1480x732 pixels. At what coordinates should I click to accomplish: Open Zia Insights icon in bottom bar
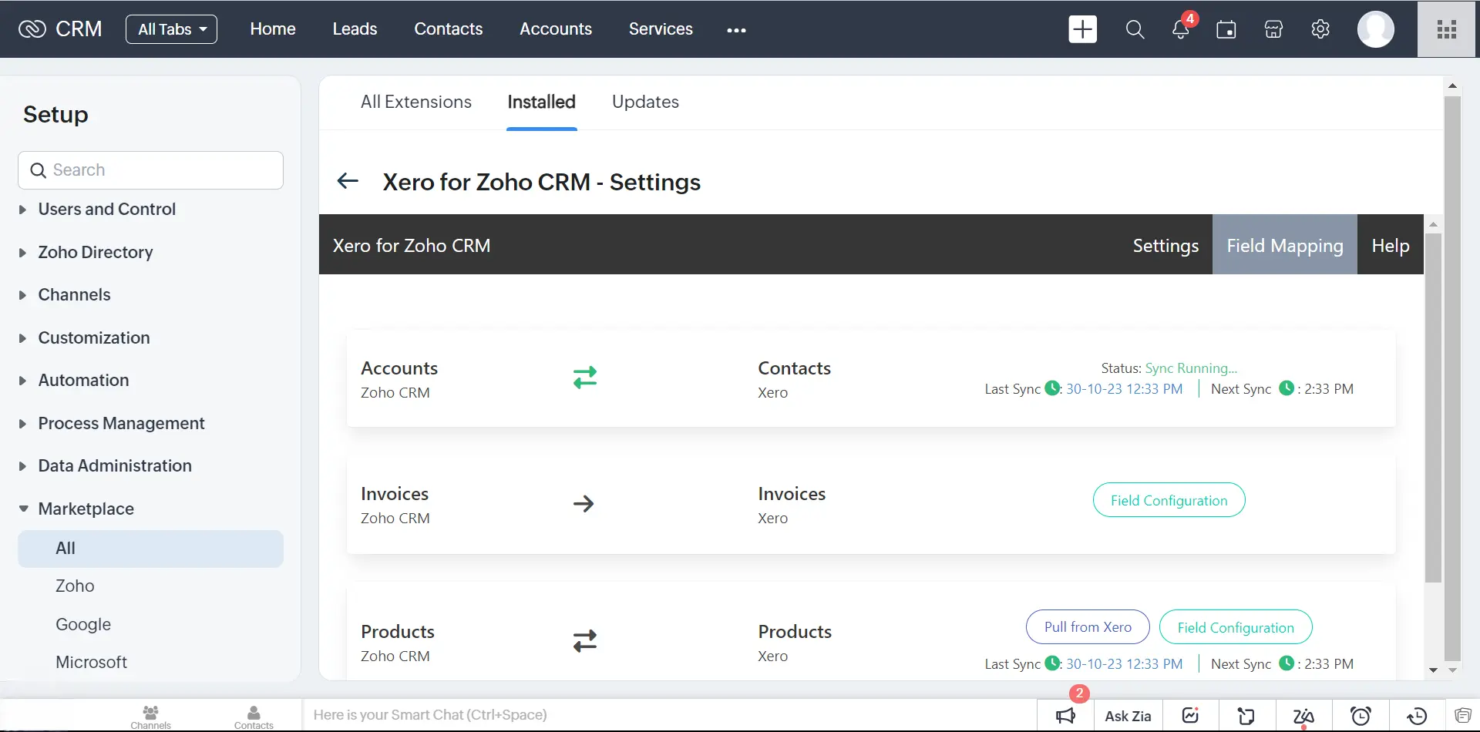click(x=1303, y=715)
